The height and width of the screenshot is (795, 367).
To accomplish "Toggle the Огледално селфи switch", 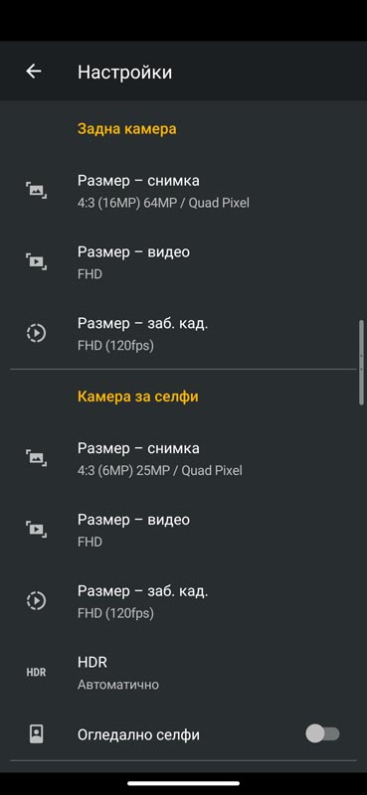I will pyautogui.click(x=323, y=733).
